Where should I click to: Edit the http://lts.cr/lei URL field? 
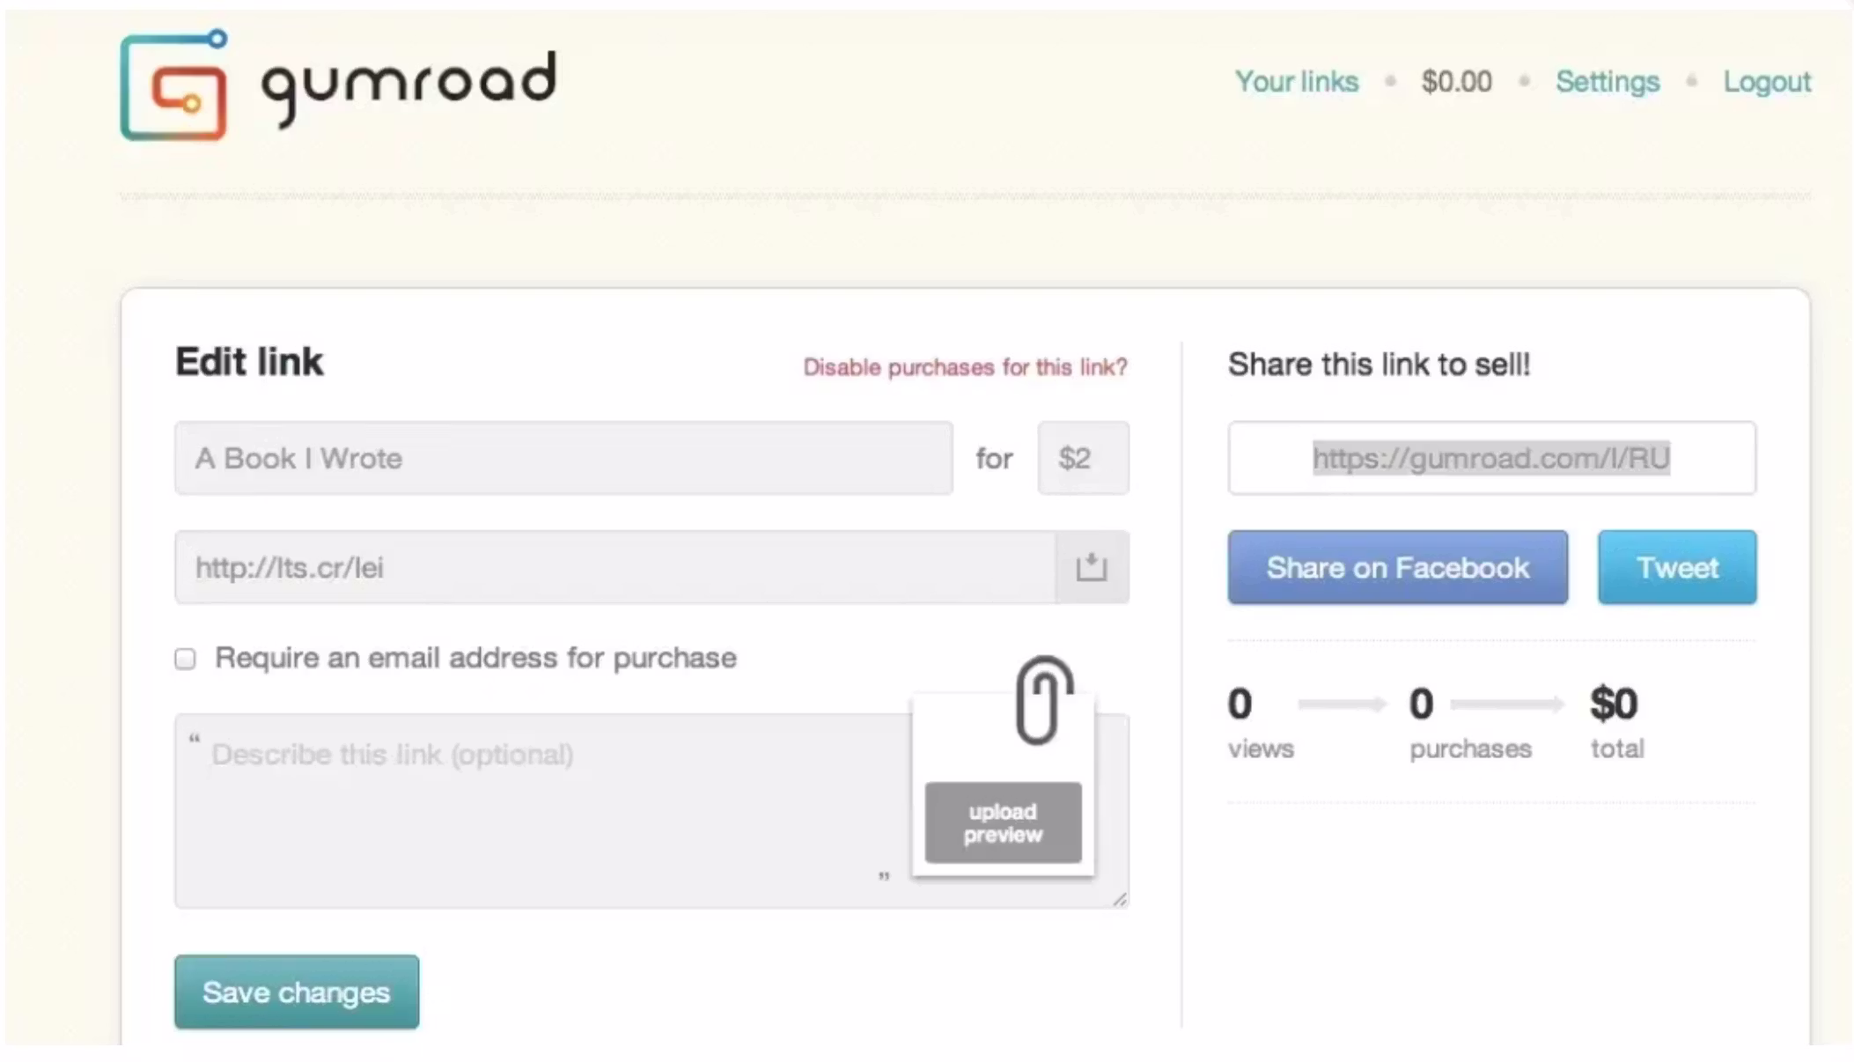point(616,567)
